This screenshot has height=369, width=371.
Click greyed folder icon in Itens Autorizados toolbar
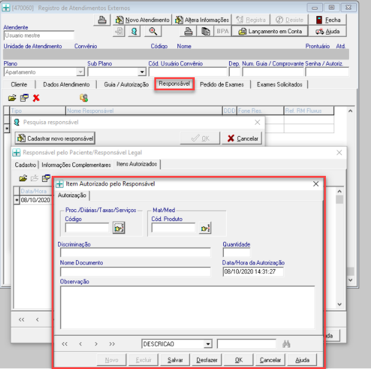point(34,178)
